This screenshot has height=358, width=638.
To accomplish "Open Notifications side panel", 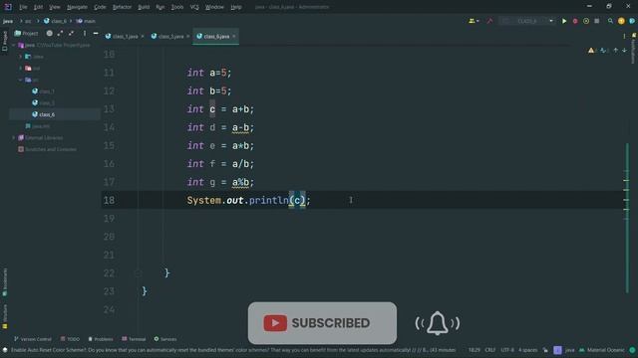I will click(x=633, y=49).
